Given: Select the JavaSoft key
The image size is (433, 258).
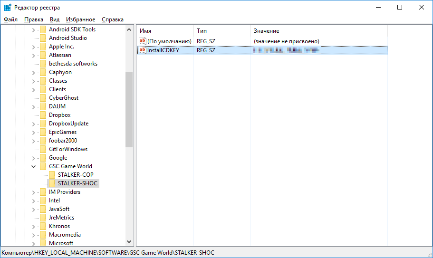Looking at the screenshot, I should (x=59, y=209).
